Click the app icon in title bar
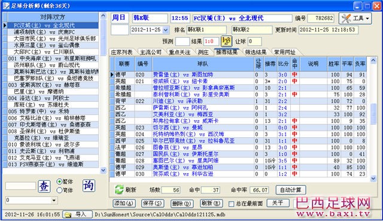Image resolution: width=383 pixels, height=221 pixels. [6, 6]
